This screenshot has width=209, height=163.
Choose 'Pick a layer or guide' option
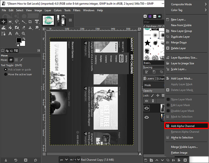point(6,69)
